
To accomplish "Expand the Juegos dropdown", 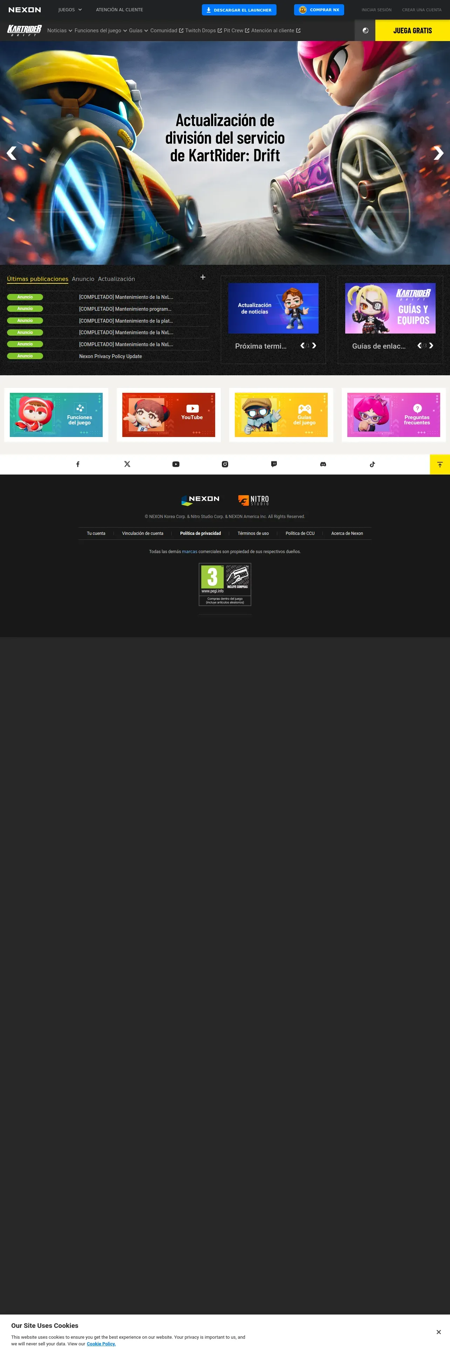I will click(70, 10).
